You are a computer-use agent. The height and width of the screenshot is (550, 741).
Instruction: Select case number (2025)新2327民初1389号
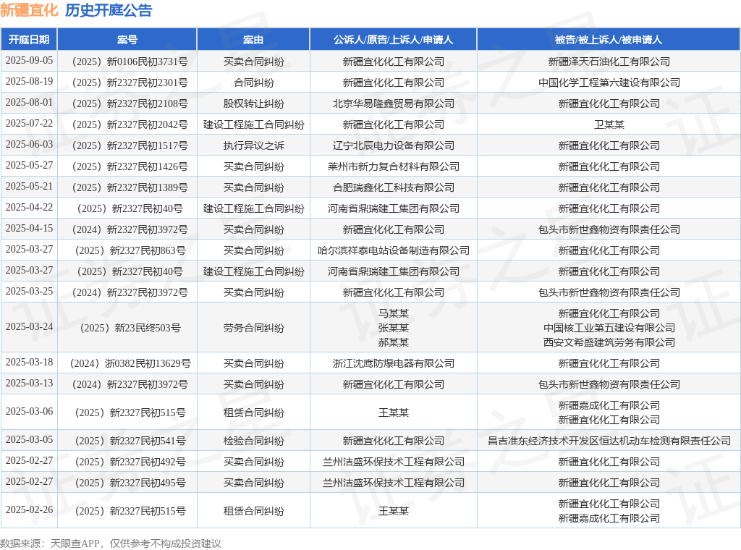pyautogui.click(x=130, y=187)
